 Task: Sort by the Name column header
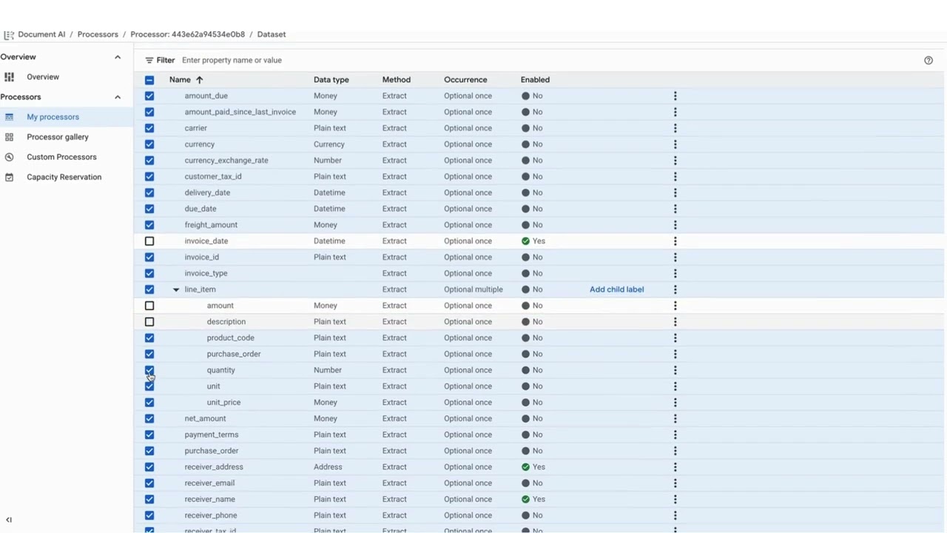180,79
